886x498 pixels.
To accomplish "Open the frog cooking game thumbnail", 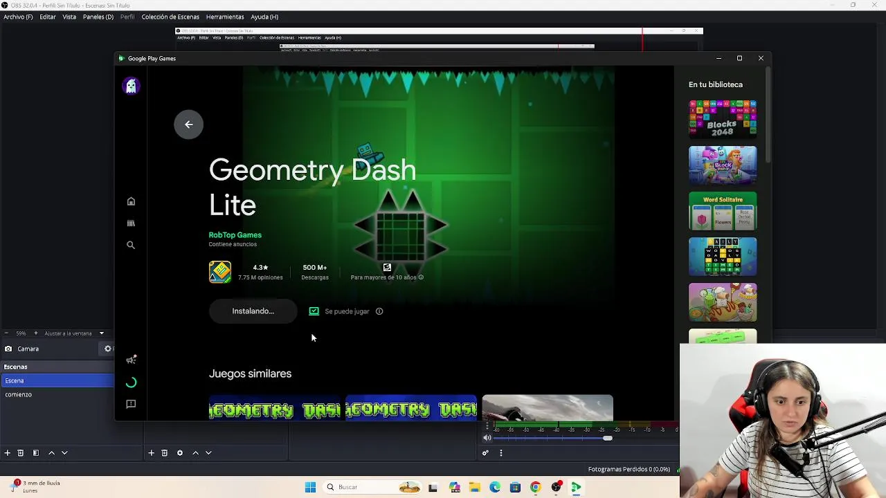I will [x=723, y=302].
